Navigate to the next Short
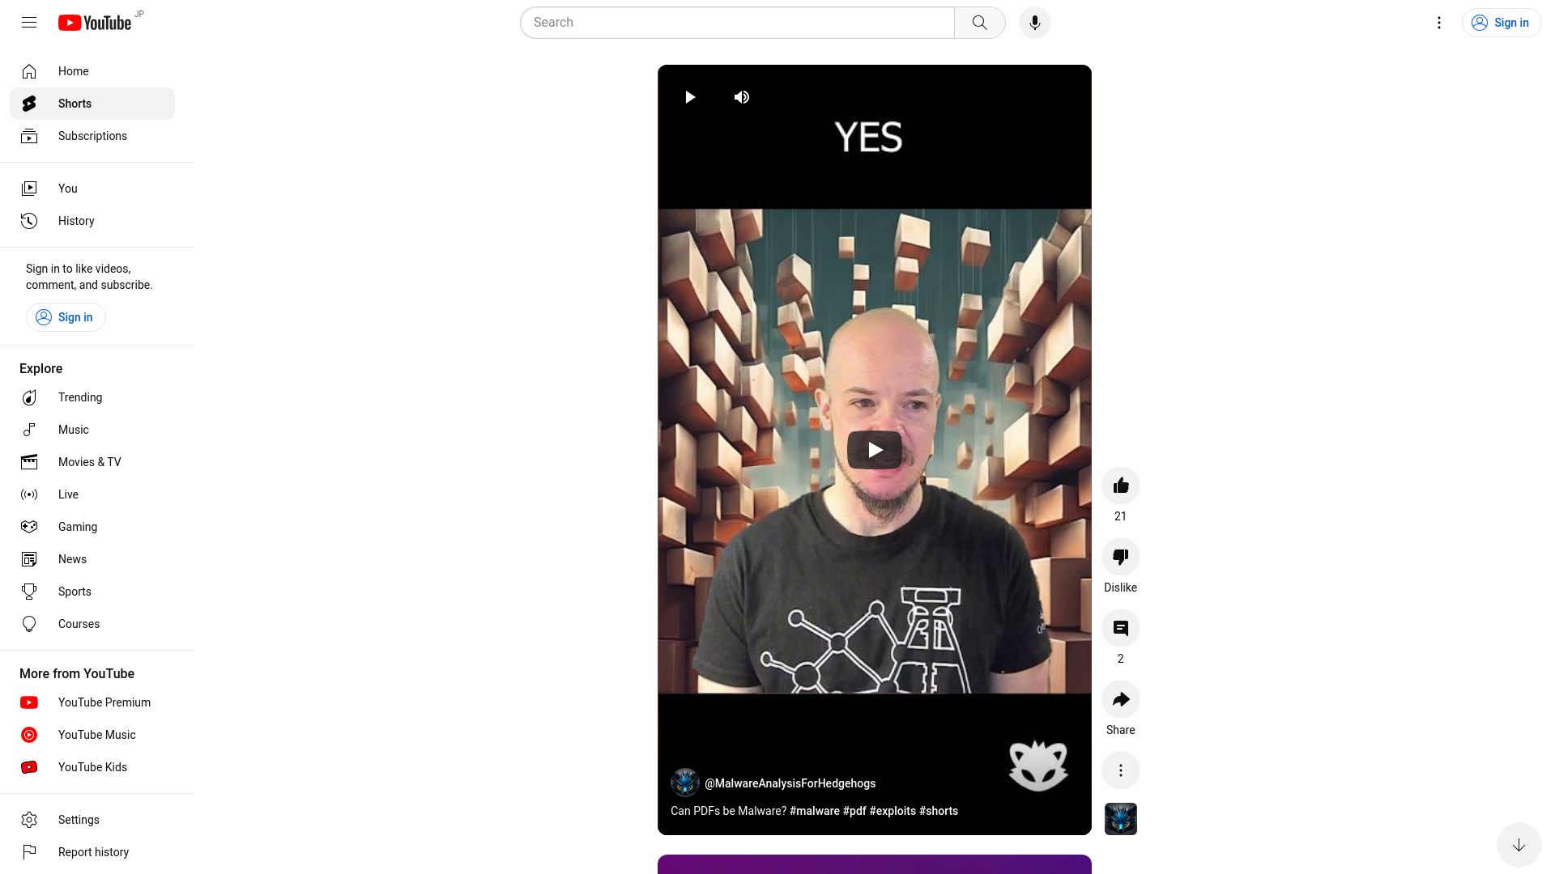1555x874 pixels. pos(1519,845)
